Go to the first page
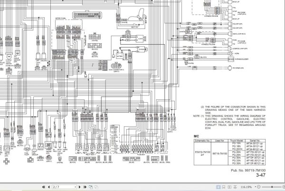285x191 pixels. coord(43,187)
